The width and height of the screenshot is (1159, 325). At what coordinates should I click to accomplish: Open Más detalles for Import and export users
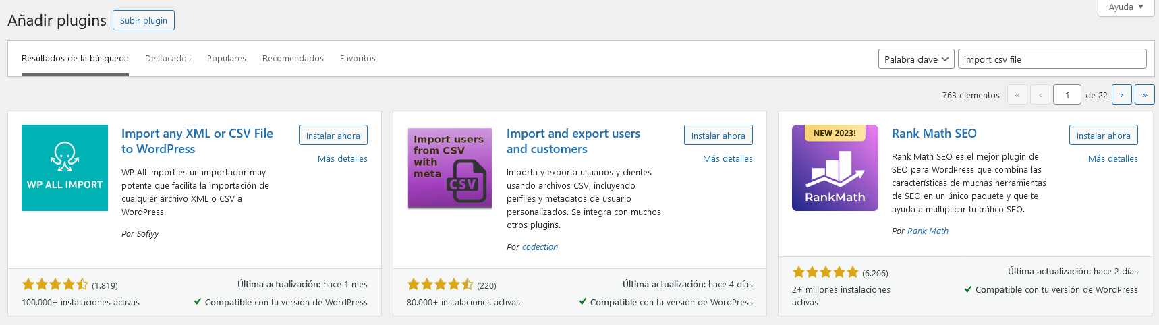click(x=727, y=159)
